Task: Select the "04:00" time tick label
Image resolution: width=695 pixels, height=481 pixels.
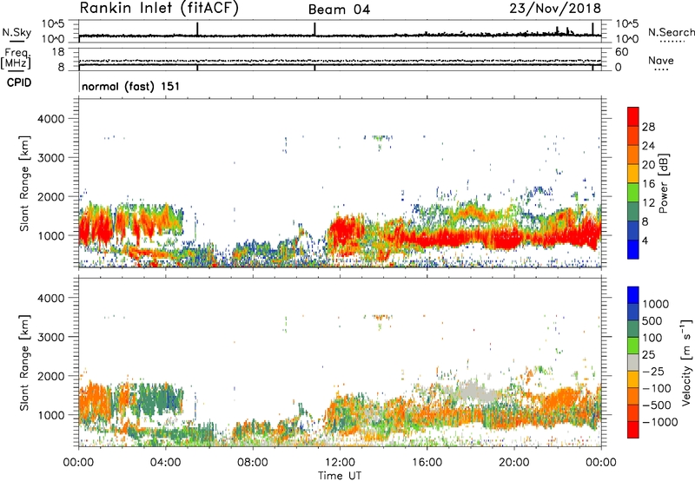Action: coord(165,463)
